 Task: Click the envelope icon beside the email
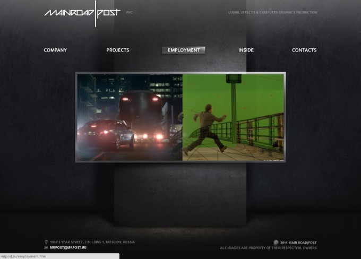pyautogui.click(x=46, y=248)
